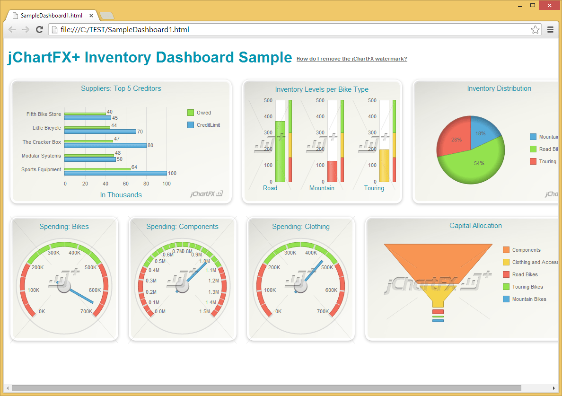Click Touring red swatch in Inventory Distribution
The height and width of the screenshot is (396, 562).
(533, 161)
